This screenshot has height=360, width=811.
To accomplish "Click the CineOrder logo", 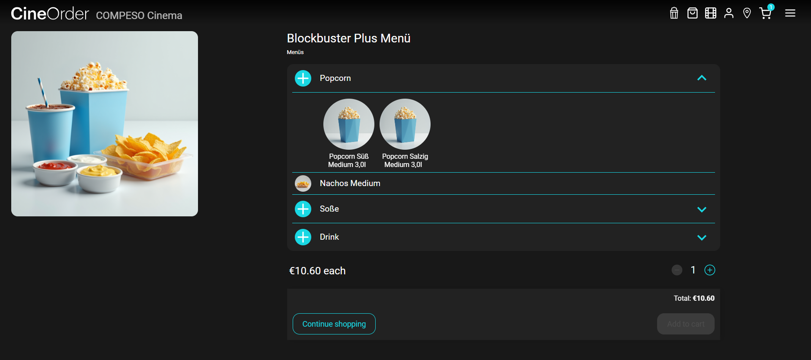I will click(50, 14).
